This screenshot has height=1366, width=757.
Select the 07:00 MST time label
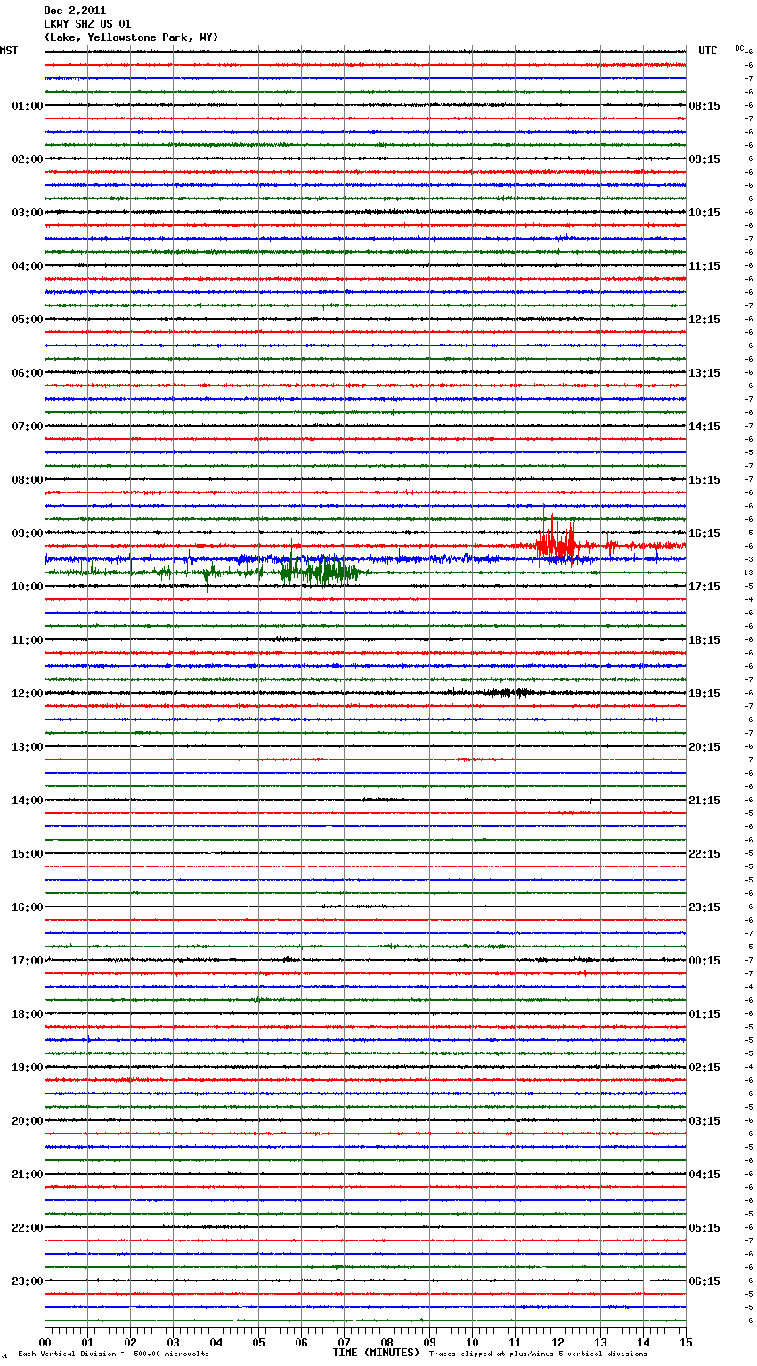click(27, 427)
